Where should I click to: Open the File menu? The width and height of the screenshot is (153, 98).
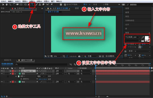[x=4, y=1]
